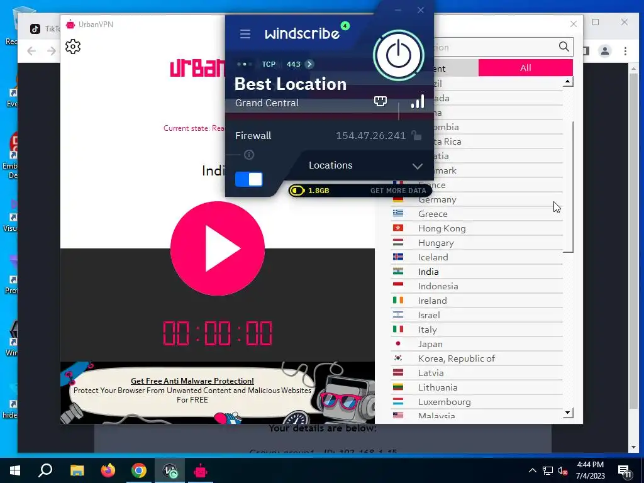Click the arrow next to port 443
Image resolution: width=644 pixels, height=483 pixels.
[x=309, y=64]
